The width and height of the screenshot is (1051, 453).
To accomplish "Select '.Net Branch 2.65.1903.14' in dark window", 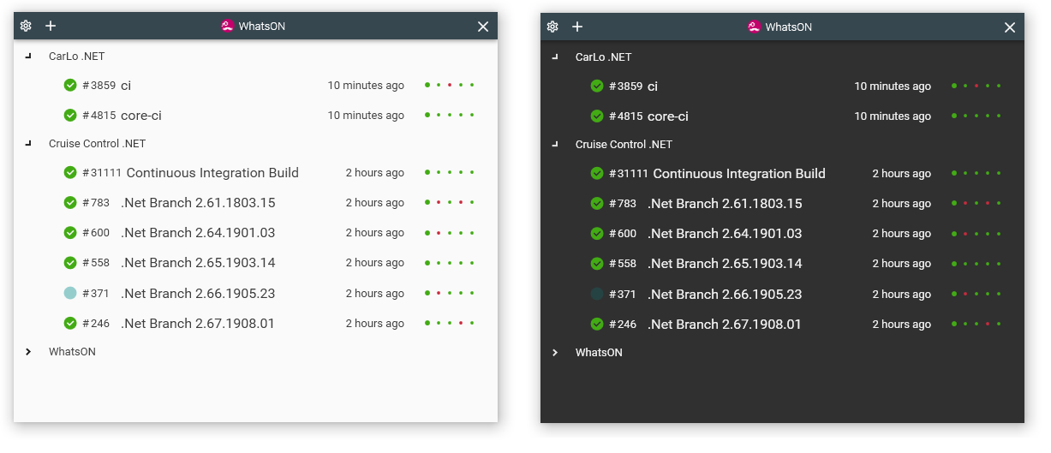I will tap(725, 263).
